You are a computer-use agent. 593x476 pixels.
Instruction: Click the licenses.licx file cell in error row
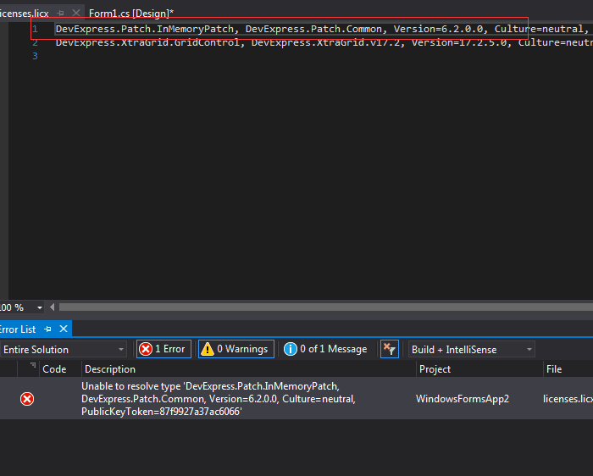pyautogui.click(x=568, y=399)
